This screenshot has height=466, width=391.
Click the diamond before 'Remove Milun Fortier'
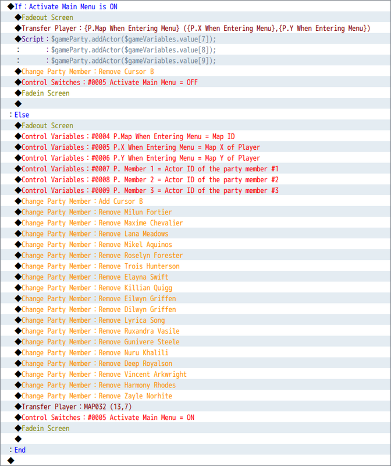point(18,212)
